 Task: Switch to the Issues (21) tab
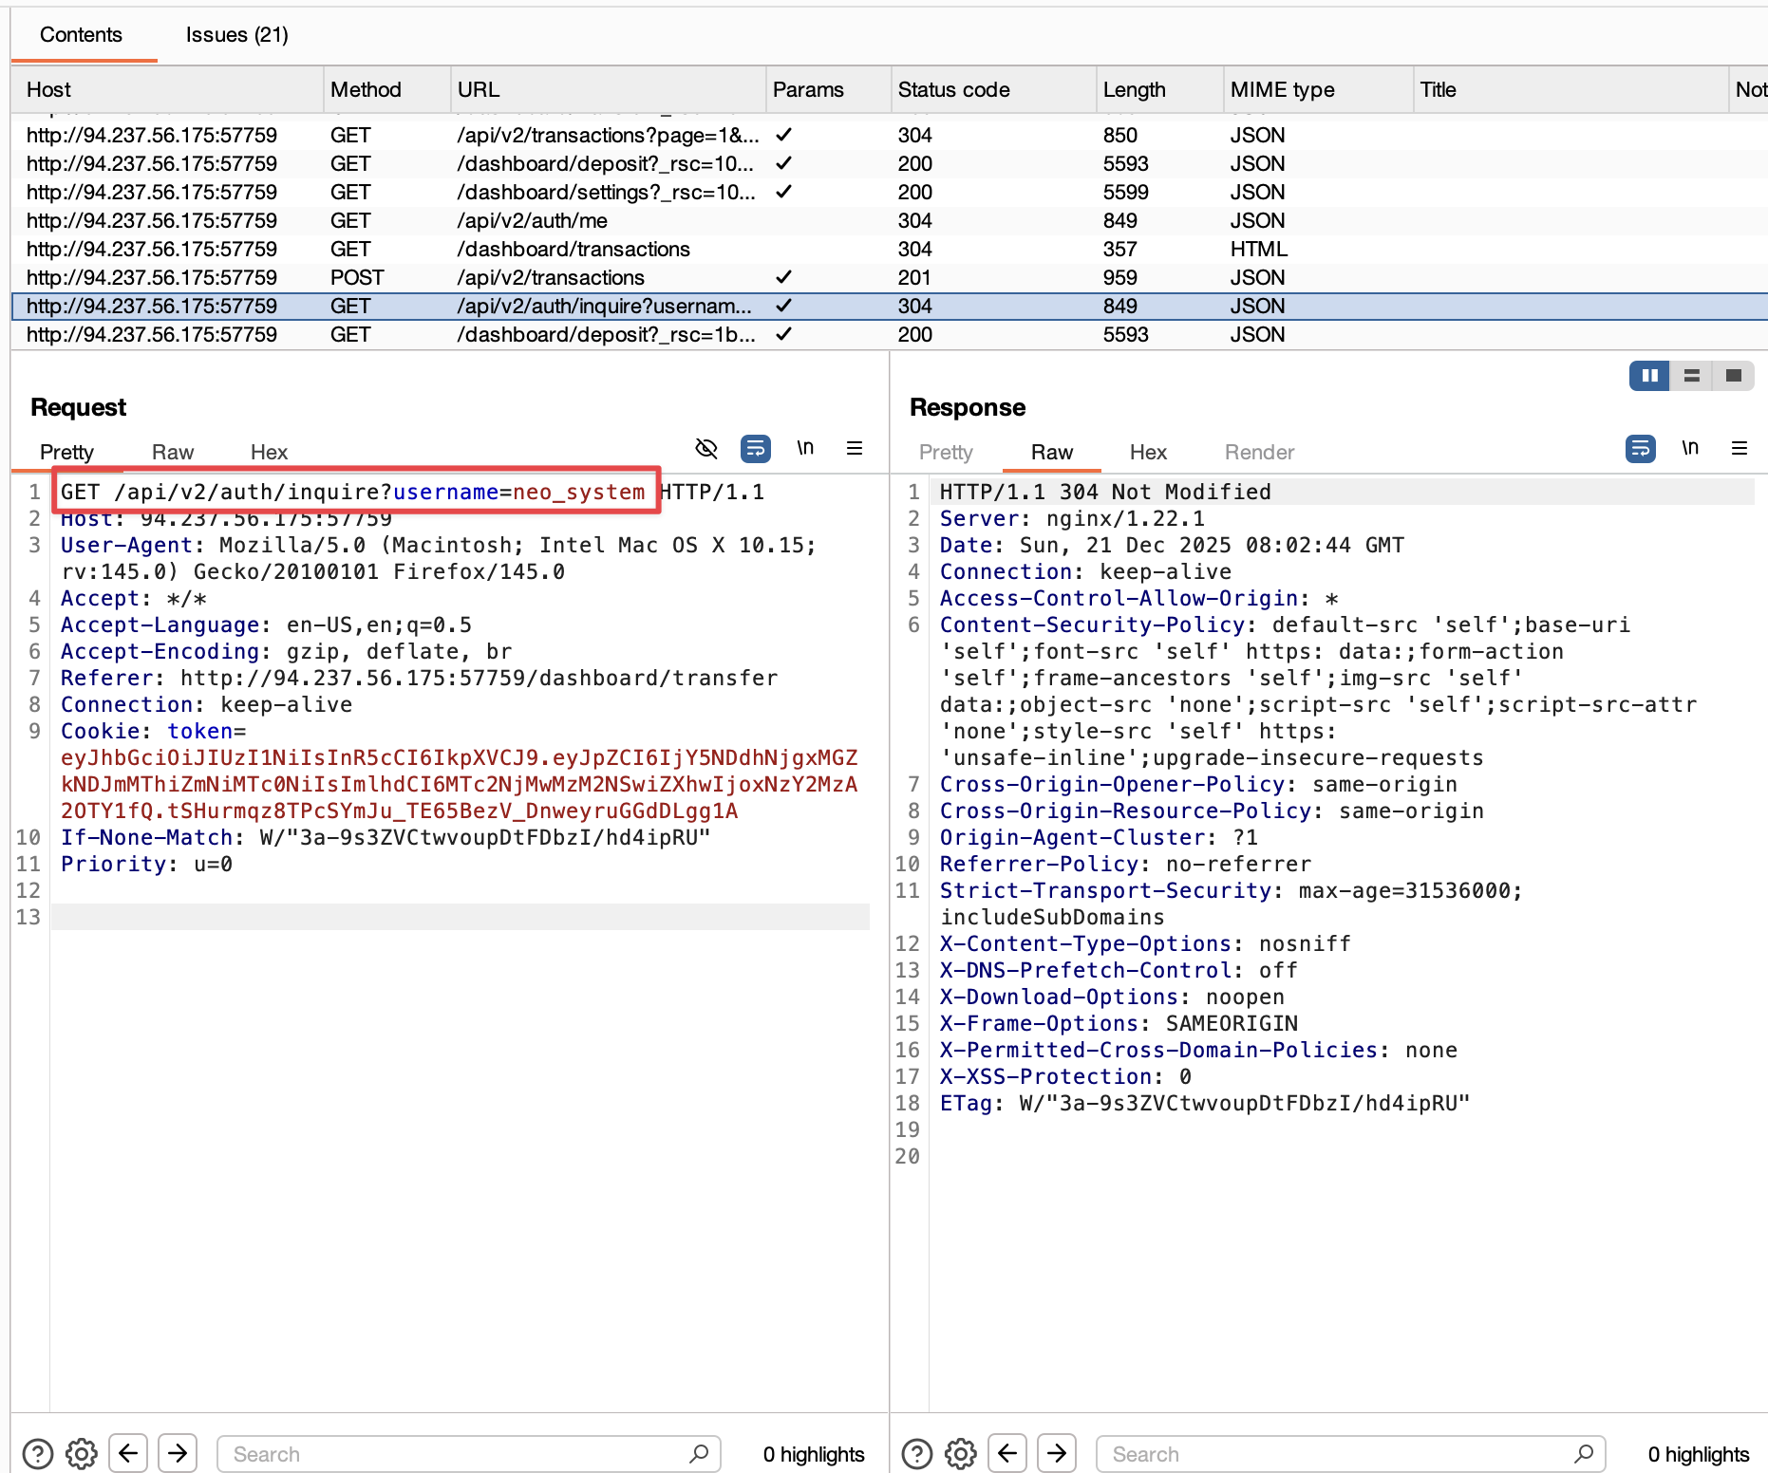tap(235, 34)
